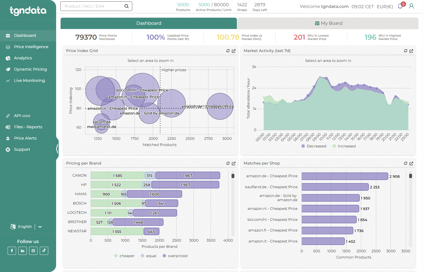The height and width of the screenshot is (272, 423).
Task: Click the 2879 Days Left counter
Action: 260,7
